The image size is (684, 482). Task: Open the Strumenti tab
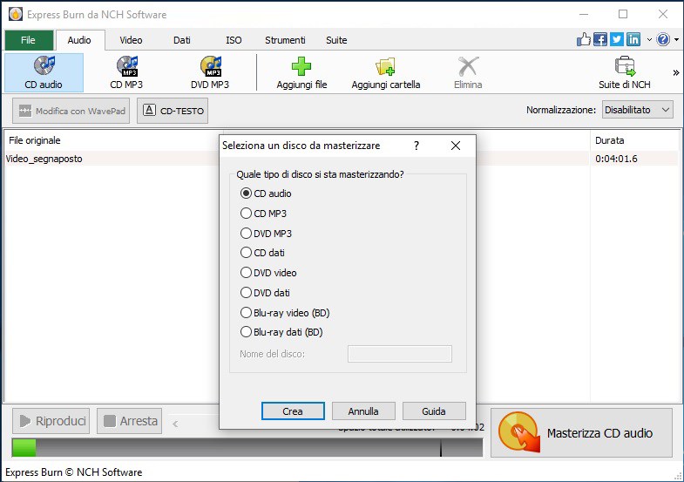point(285,40)
